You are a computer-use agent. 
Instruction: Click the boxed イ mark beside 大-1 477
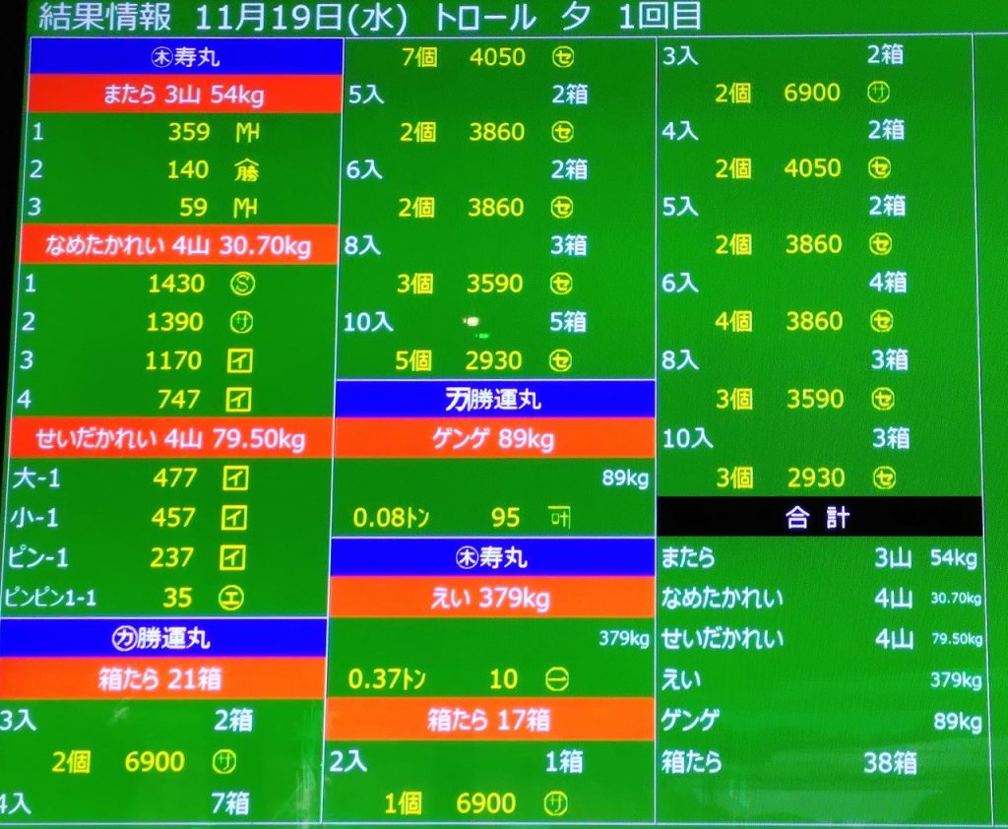[x=234, y=479]
